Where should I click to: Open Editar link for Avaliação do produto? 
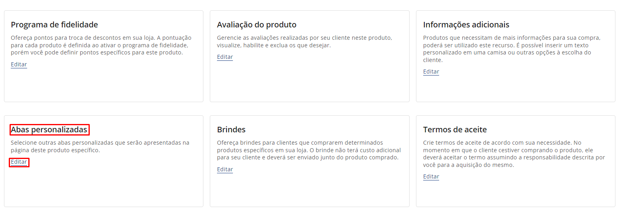225,57
